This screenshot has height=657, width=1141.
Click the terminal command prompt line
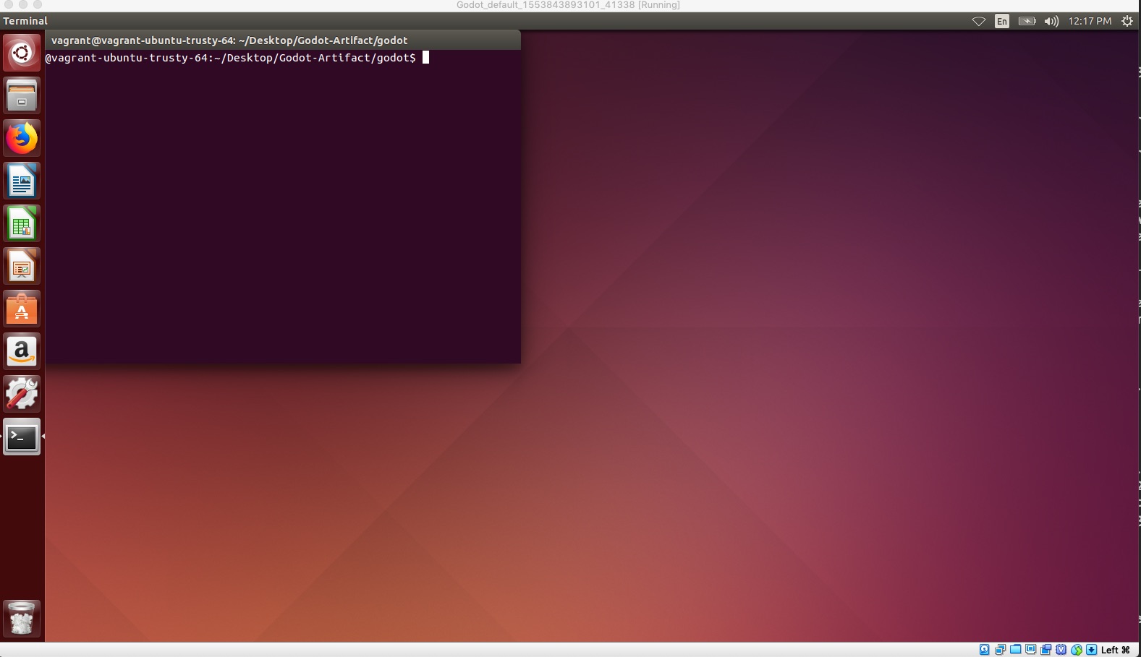(x=237, y=58)
